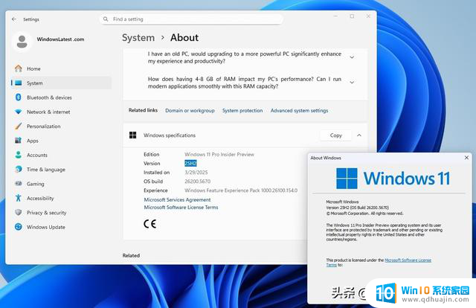Click the Privacy shield icon
The width and height of the screenshot is (476, 308).
(x=18, y=212)
